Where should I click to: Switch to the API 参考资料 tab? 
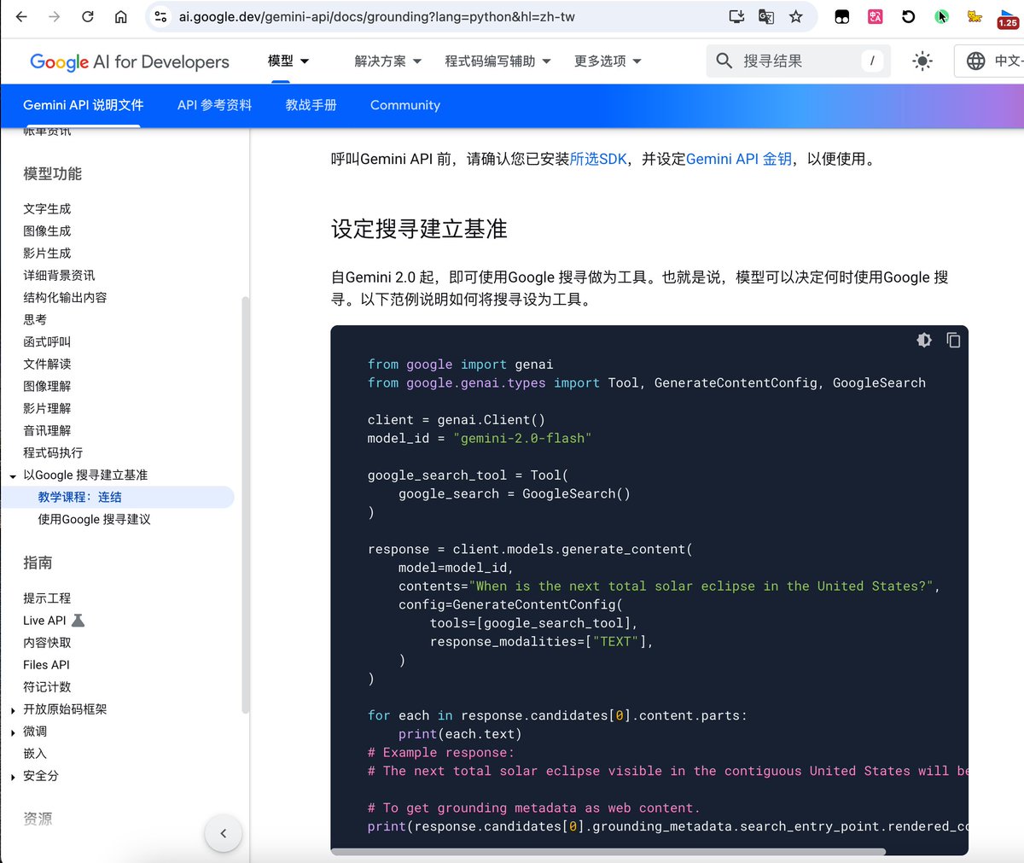tap(214, 105)
